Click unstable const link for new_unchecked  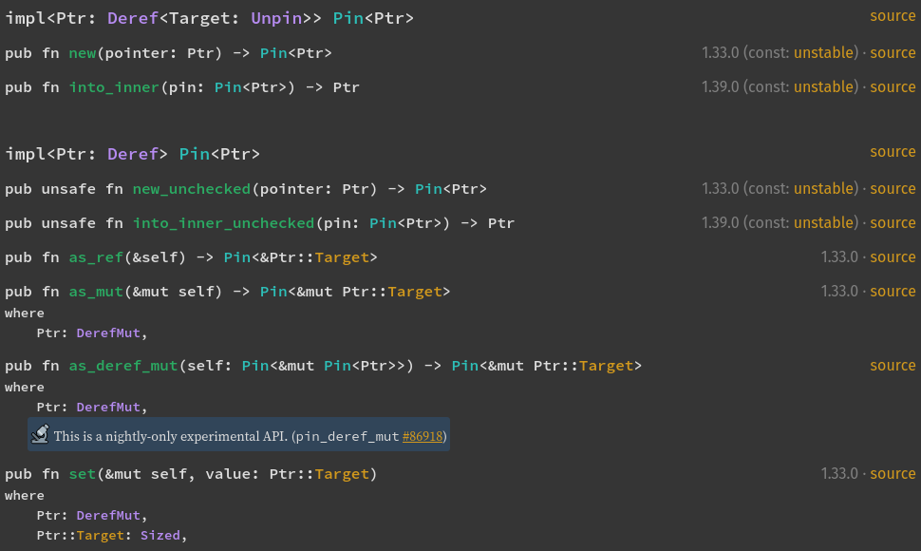(x=823, y=188)
